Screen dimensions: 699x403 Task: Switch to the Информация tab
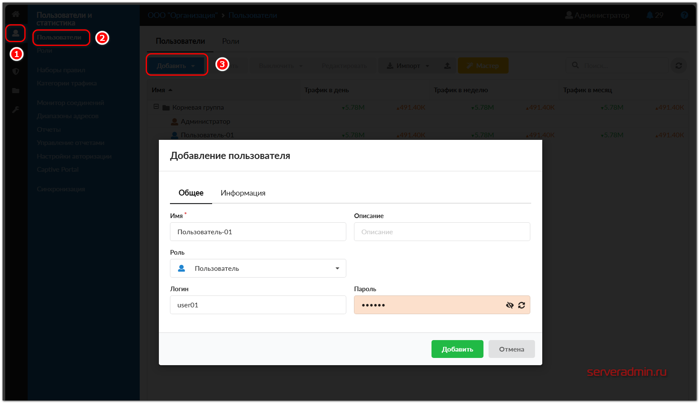coord(243,193)
